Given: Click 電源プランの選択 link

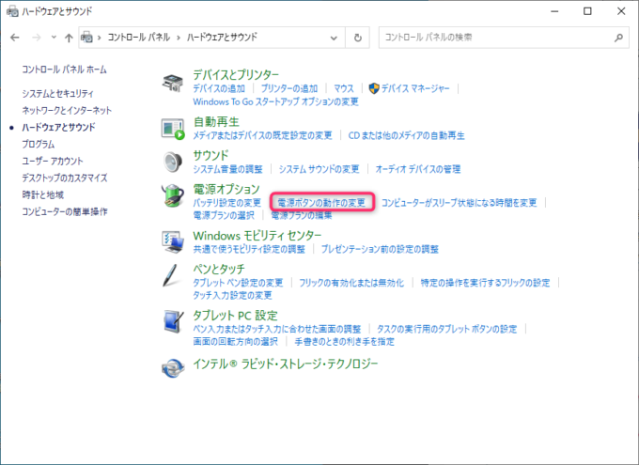Looking at the screenshot, I should coord(224,215).
